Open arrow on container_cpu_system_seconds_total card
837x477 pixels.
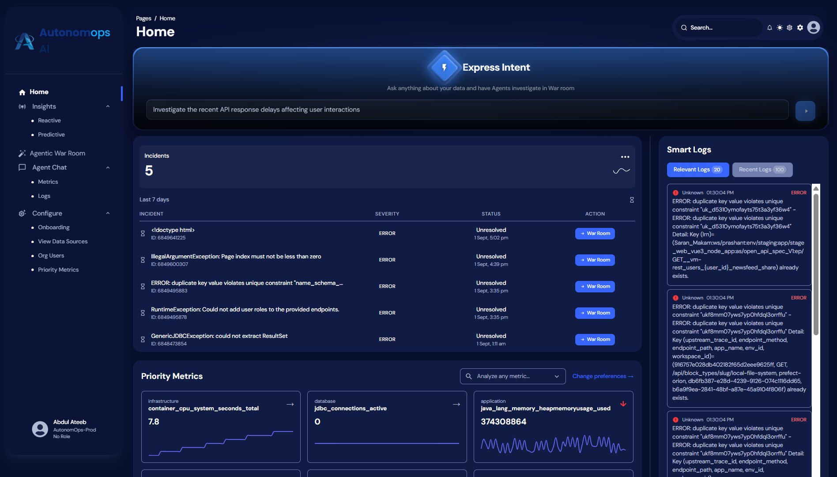point(290,405)
